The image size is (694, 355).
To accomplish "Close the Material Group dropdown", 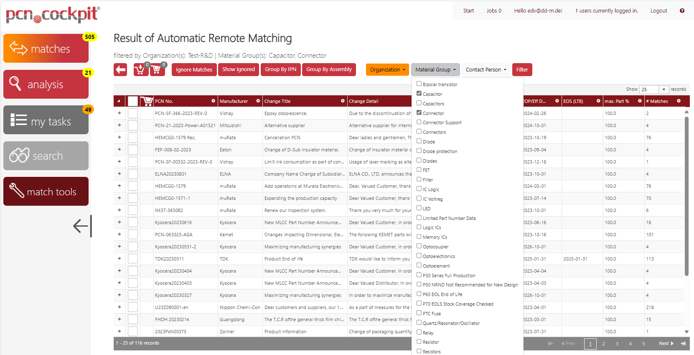I will [x=435, y=69].
